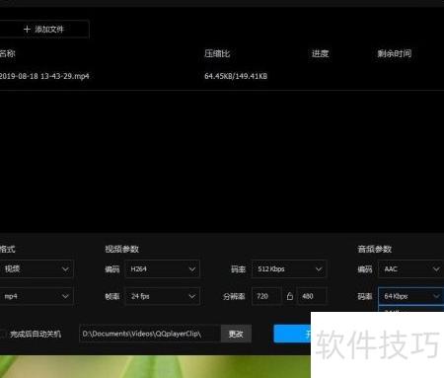This screenshot has height=378, width=444.
Task: Toggle the resolution aspect ratio lock icon
Action: click(x=290, y=296)
